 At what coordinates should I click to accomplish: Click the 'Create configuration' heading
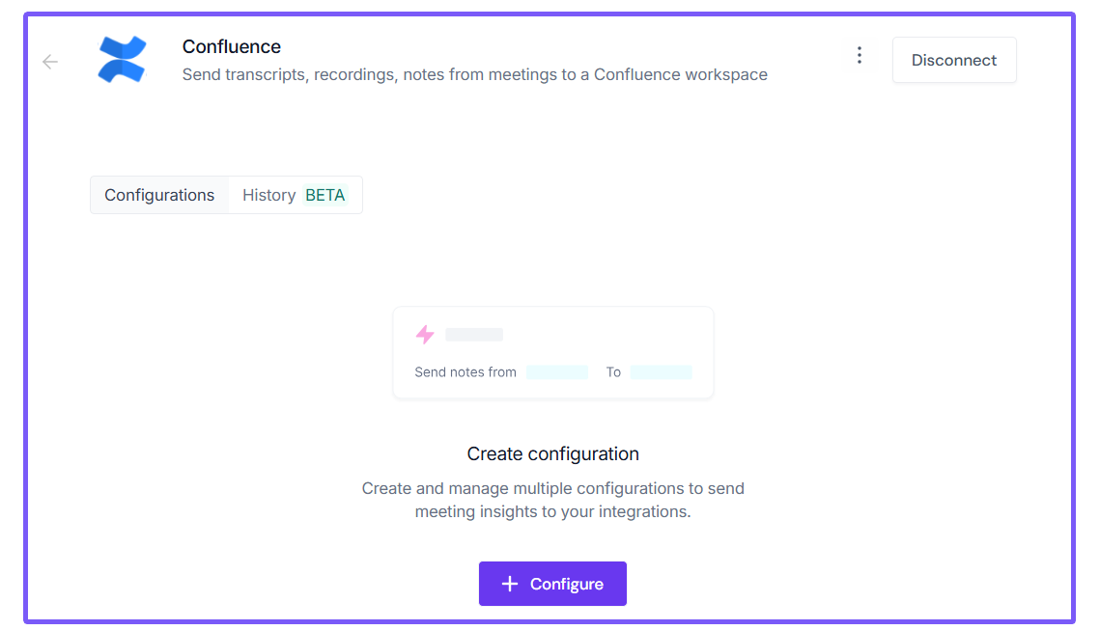(552, 453)
